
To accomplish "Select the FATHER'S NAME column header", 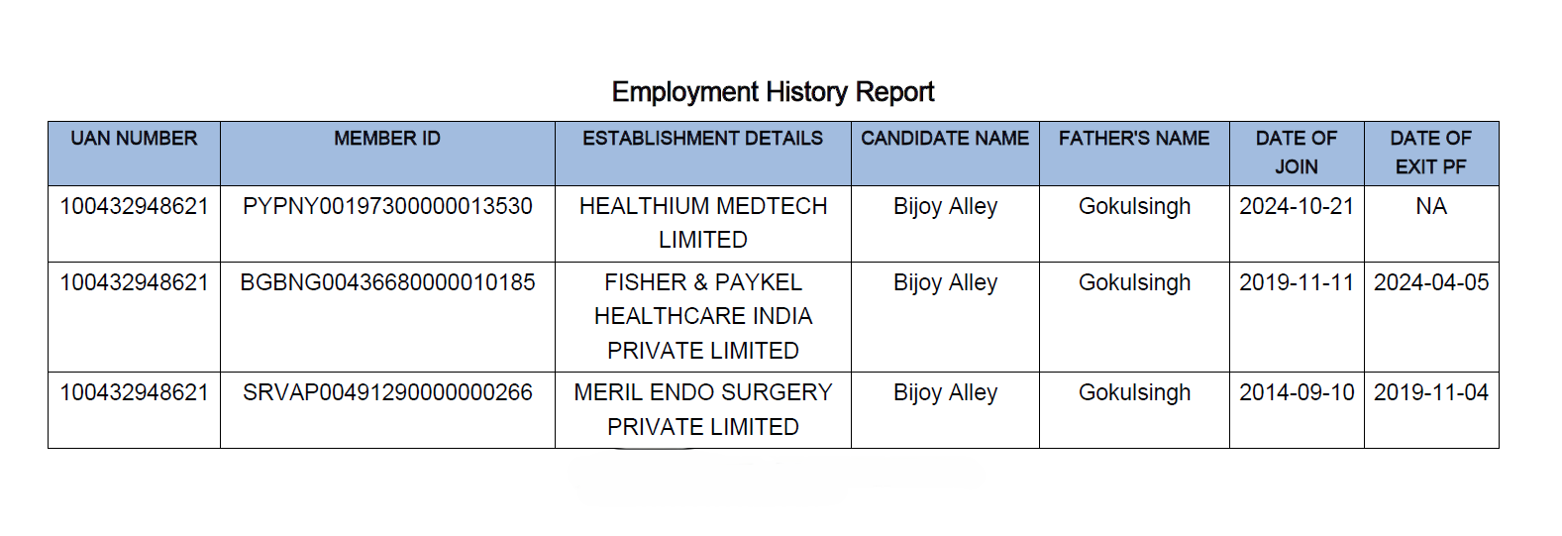I will click(x=1134, y=139).
